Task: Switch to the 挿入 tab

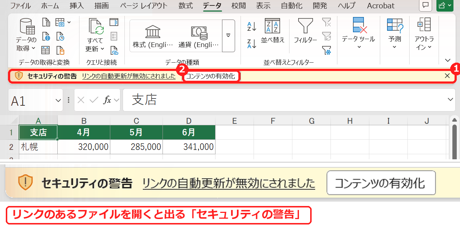Action: click(77, 6)
